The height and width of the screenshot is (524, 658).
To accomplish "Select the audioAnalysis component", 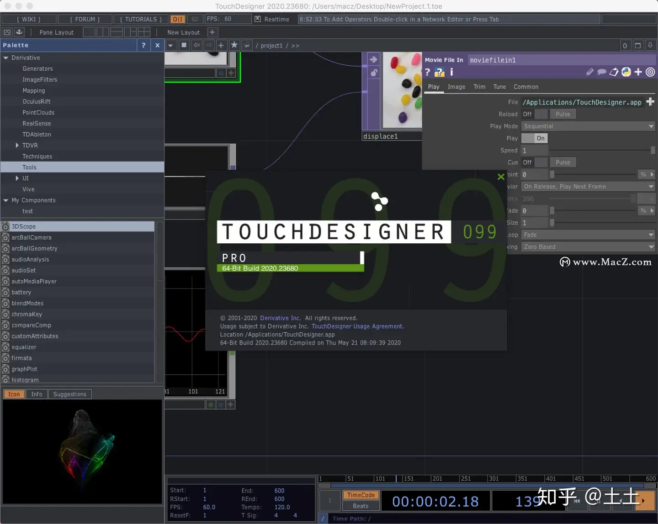I will pos(78,259).
